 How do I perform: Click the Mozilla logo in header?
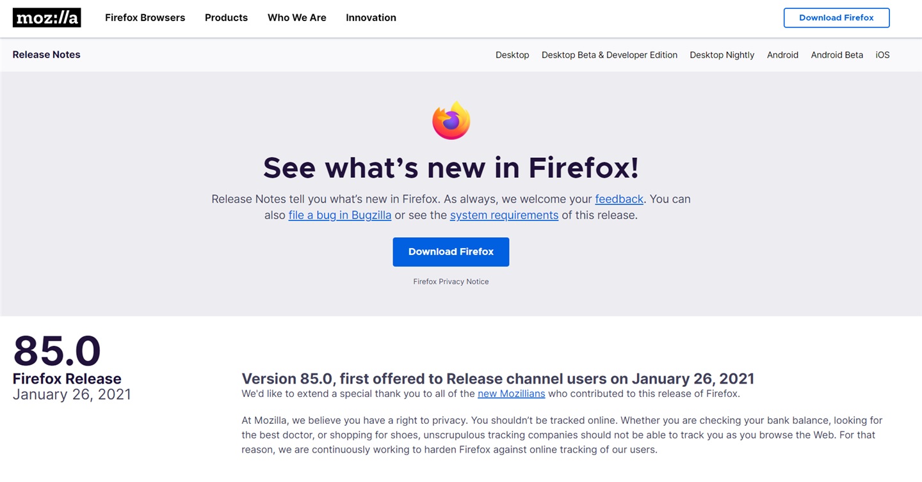(x=47, y=18)
